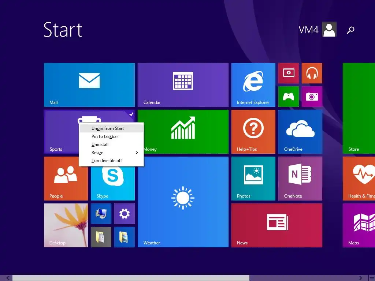The width and height of the screenshot is (375, 281).
Task: Open the Weather tile
Action: click(183, 202)
